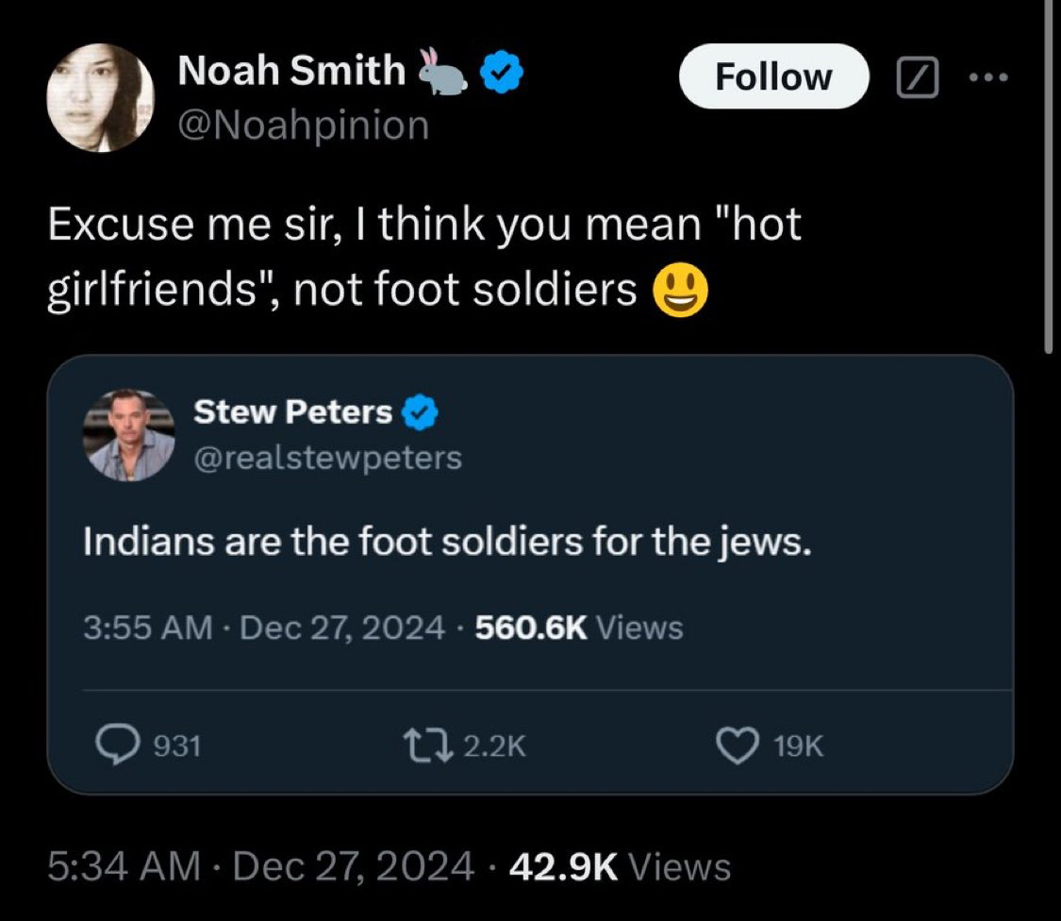1061x921 pixels.
Task: Click the Follow button
Action: (773, 76)
